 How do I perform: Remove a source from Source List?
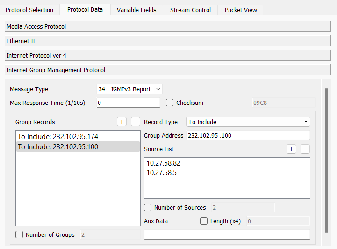point(305,149)
